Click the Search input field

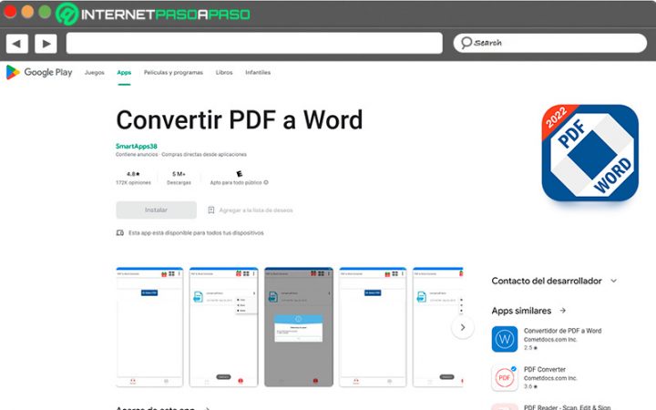pyautogui.click(x=549, y=43)
